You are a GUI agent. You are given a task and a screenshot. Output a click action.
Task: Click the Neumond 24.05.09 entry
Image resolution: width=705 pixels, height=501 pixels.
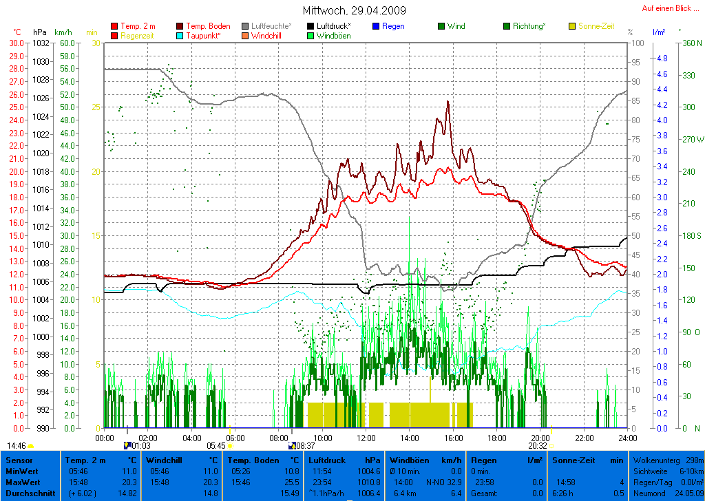coord(666,493)
